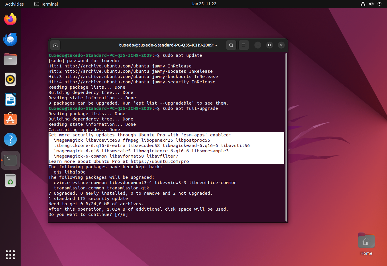This screenshot has height=266, width=387.
Task: Launch Thunderbird Mail from the dock
Action: (x=10, y=39)
